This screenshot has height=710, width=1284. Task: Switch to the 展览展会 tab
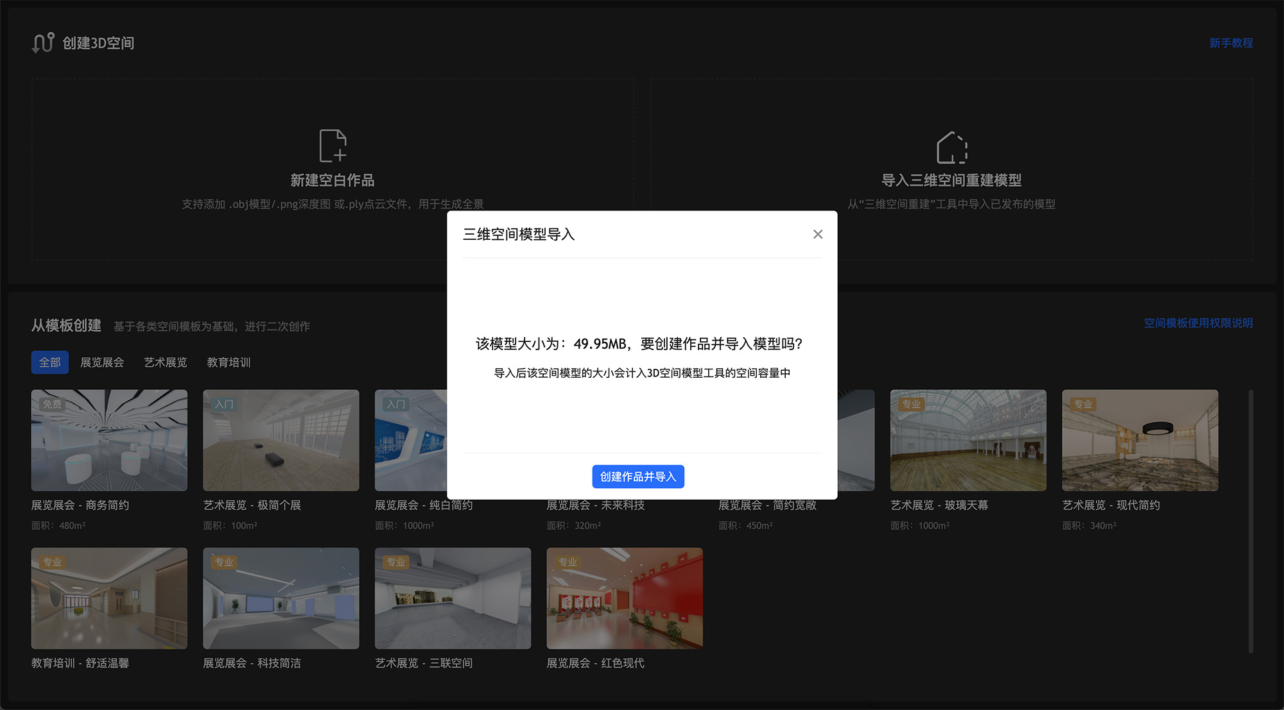102,362
